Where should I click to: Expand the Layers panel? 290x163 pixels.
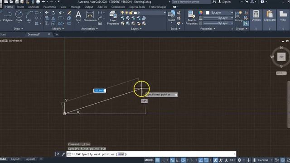[x=136, y=29]
